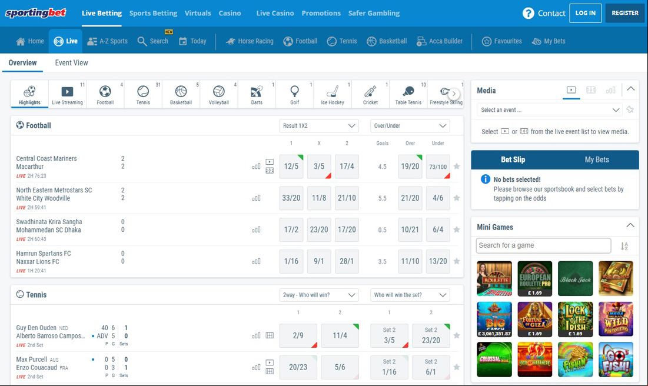Switch Media panel to the video stream view

pyautogui.click(x=571, y=90)
